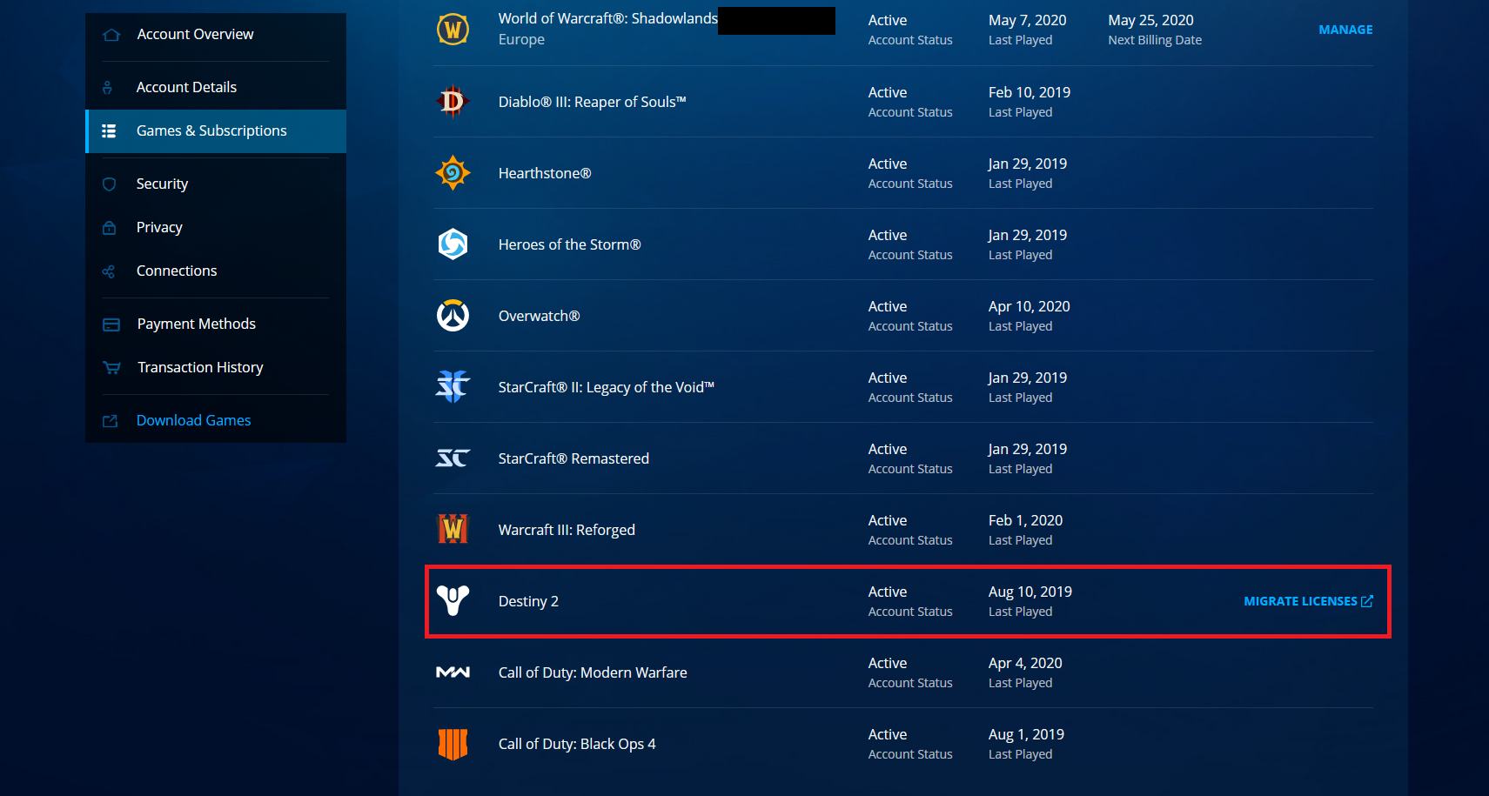Image resolution: width=1489 pixels, height=796 pixels.
Task: Click MANAGE for World of Warcraft
Action: 1345,30
